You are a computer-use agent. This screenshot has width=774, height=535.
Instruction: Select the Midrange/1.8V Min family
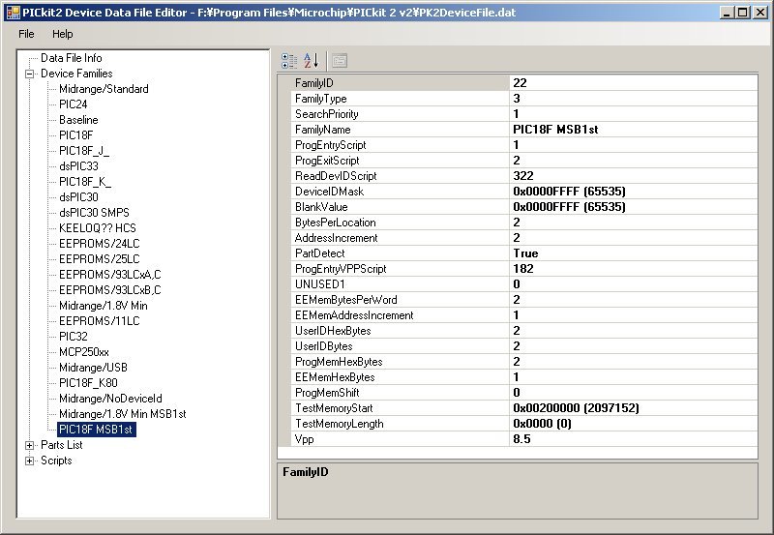pyautogui.click(x=104, y=306)
